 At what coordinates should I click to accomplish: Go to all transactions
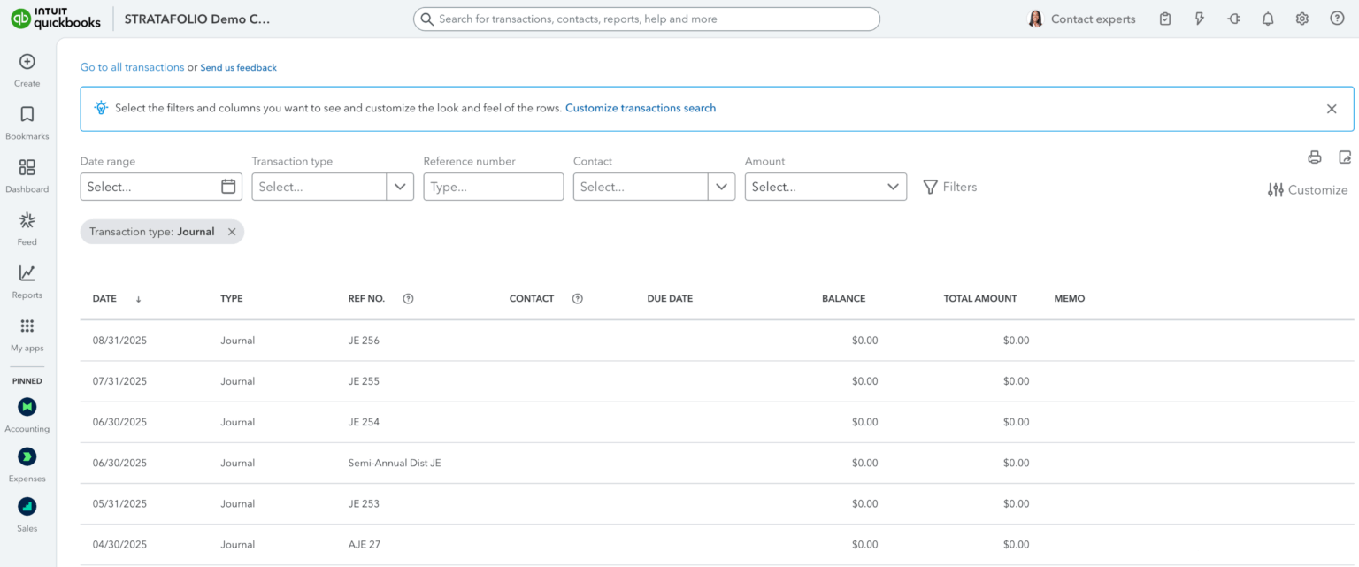pyautogui.click(x=132, y=66)
